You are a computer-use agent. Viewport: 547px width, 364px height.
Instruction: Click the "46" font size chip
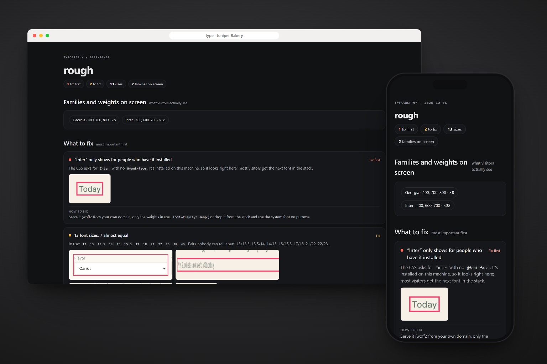(183, 244)
